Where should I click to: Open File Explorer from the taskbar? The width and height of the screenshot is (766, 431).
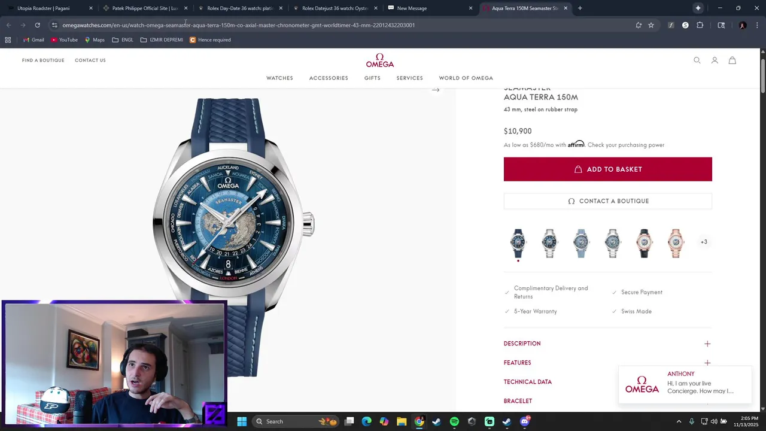(x=402, y=421)
